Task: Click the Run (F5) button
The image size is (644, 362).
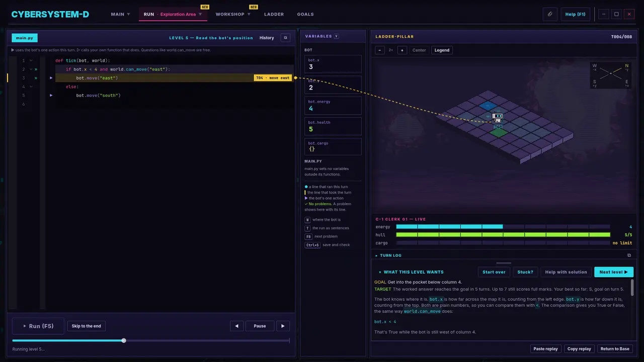Action: (x=38, y=326)
